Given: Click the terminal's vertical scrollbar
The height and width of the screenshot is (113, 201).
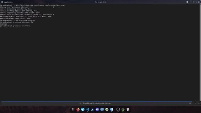Looking at the screenshot, I should pyautogui.click(x=200, y=52).
